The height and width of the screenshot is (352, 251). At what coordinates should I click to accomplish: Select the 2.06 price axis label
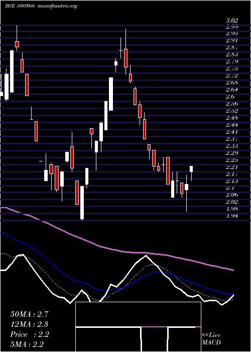[x=232, y=195]
